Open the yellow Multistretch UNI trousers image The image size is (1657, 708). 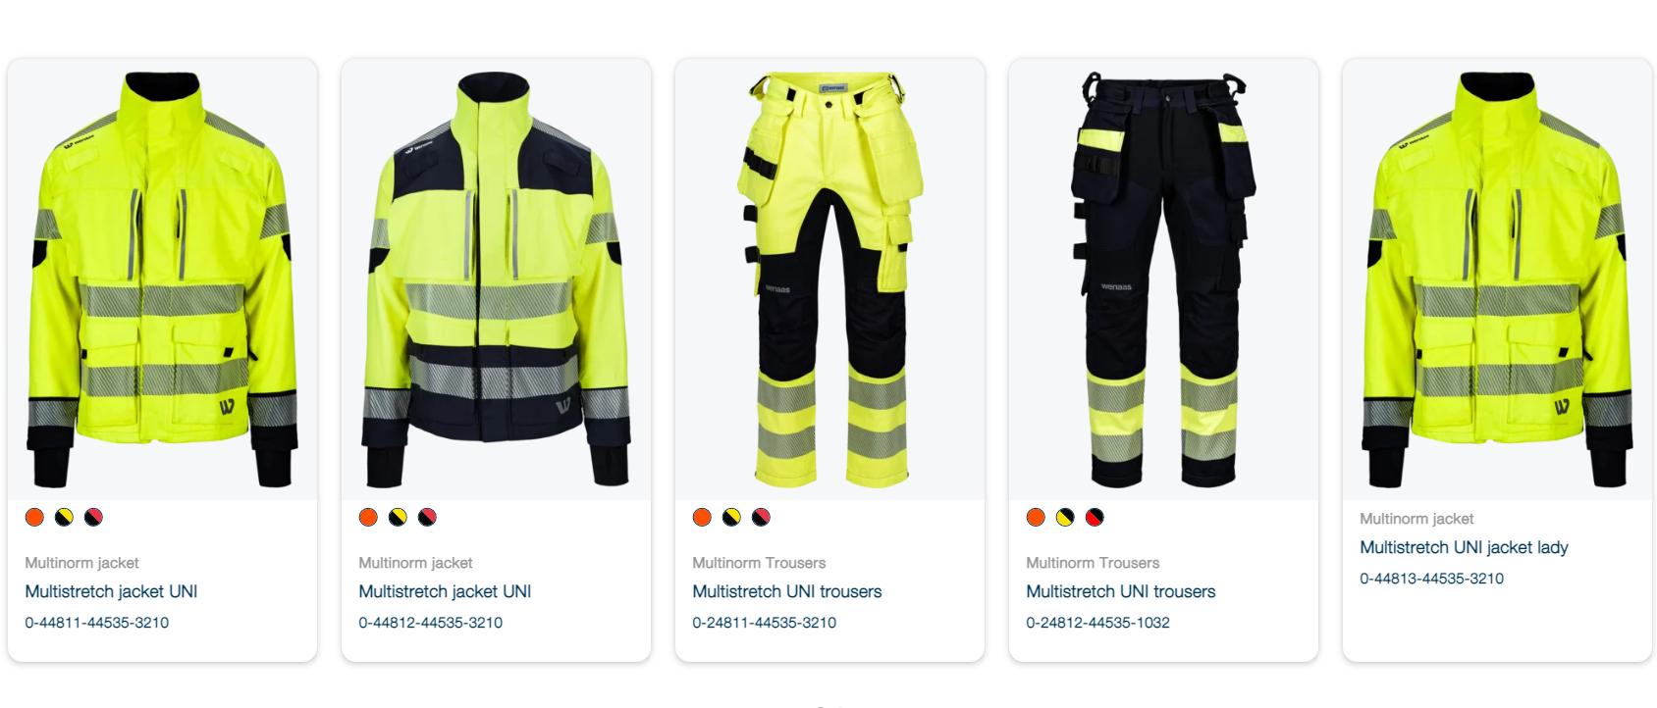(829, 279)
